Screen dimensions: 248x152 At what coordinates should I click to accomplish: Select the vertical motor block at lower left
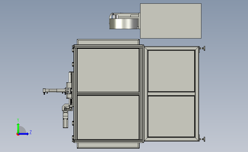tap(66, 119)
